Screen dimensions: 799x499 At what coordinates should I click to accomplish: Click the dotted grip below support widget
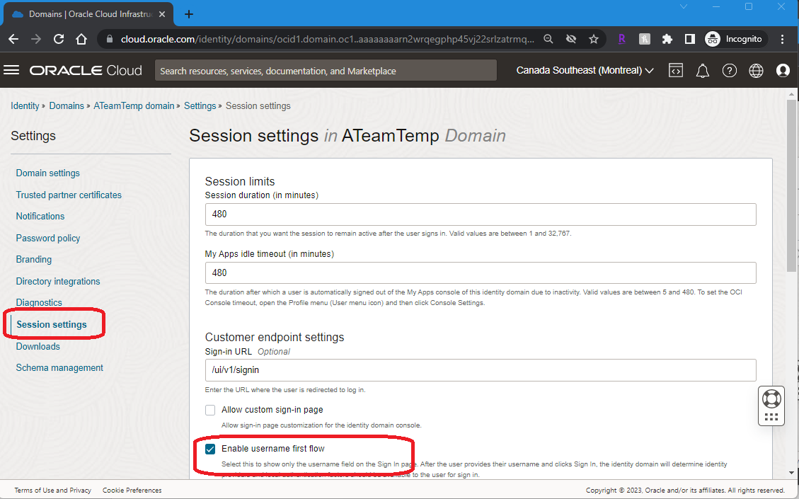pos(771,417)
